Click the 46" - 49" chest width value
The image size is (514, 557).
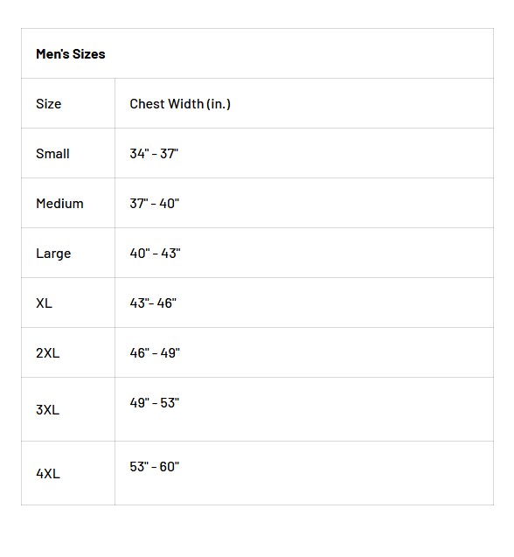click(155, 352)
